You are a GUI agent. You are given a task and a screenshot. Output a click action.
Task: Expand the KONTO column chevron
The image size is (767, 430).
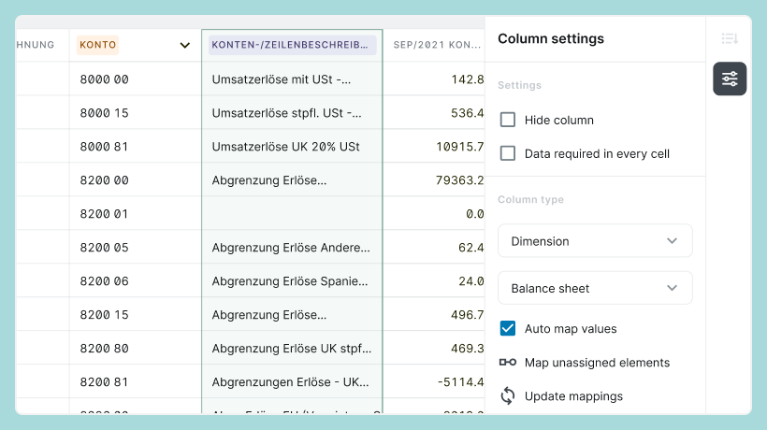coord(184,45)
